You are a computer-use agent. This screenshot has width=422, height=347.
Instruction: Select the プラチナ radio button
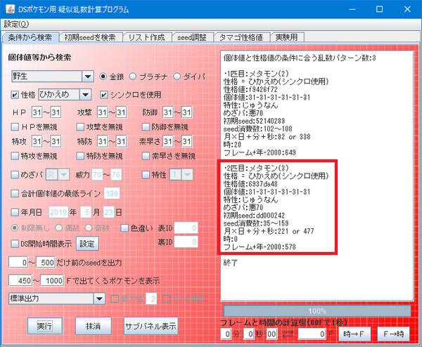[133, 77]
